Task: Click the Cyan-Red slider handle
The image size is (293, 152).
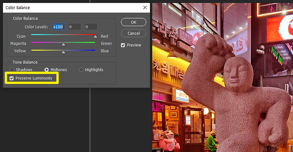Action: point(95,37)
